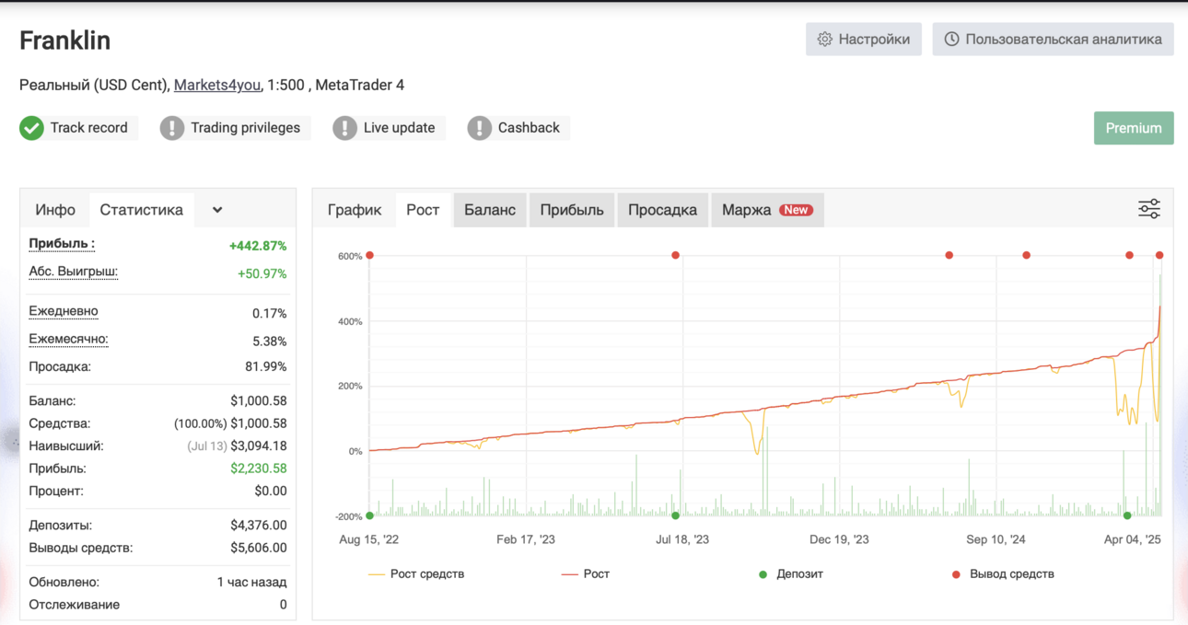
Task: Click the 5.38% monthly value
Action: tap(269, 341)
